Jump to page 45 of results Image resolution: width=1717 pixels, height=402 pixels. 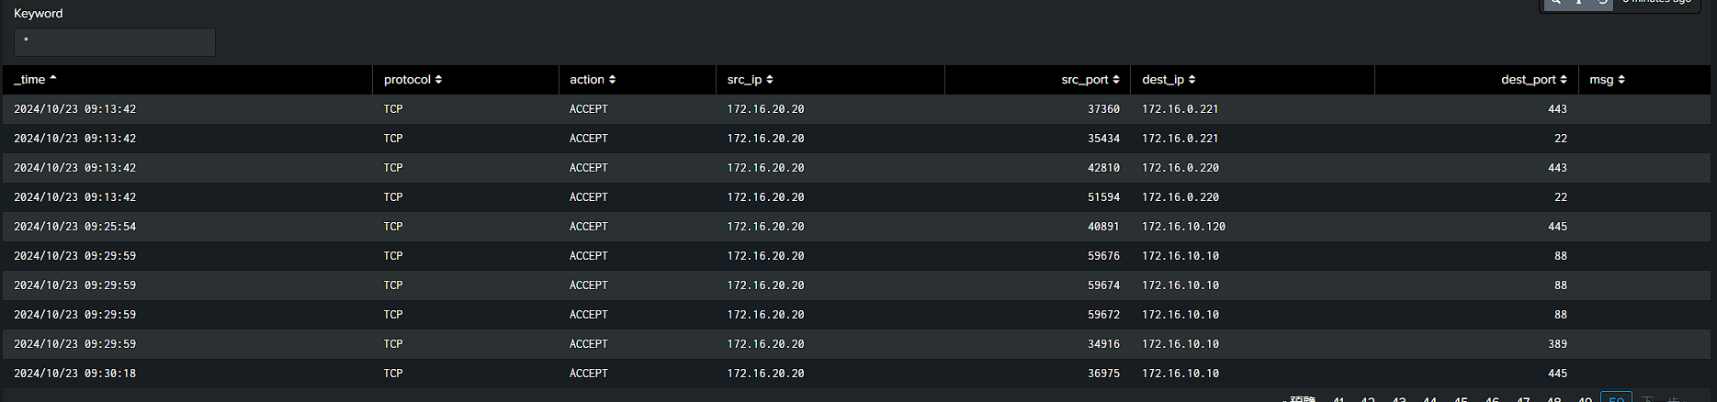pyautogui.click(x=1461, y=398)
